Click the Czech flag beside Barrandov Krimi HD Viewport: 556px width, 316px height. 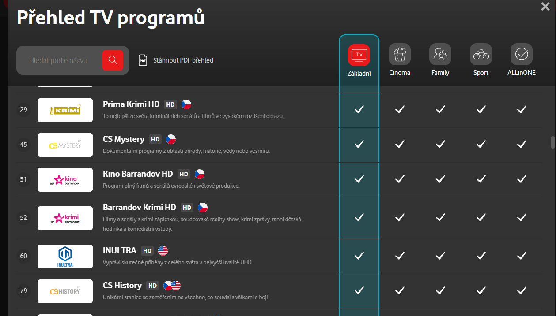pos(203,208)
